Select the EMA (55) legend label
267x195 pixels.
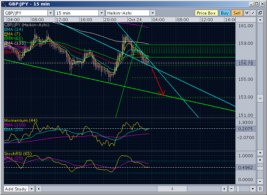[14, 38]
